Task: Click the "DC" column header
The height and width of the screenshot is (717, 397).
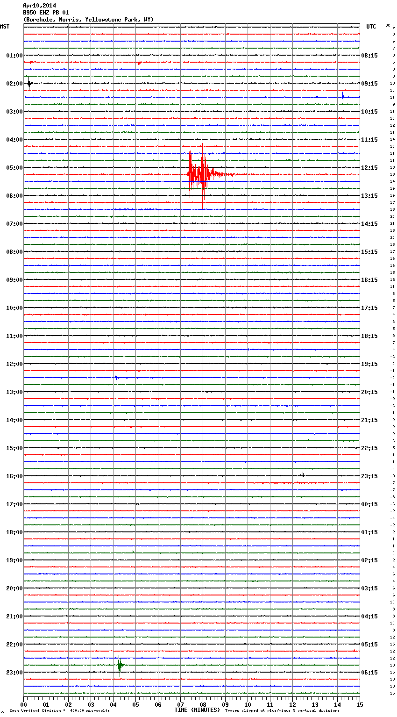Action: click(x=388, y=25)
